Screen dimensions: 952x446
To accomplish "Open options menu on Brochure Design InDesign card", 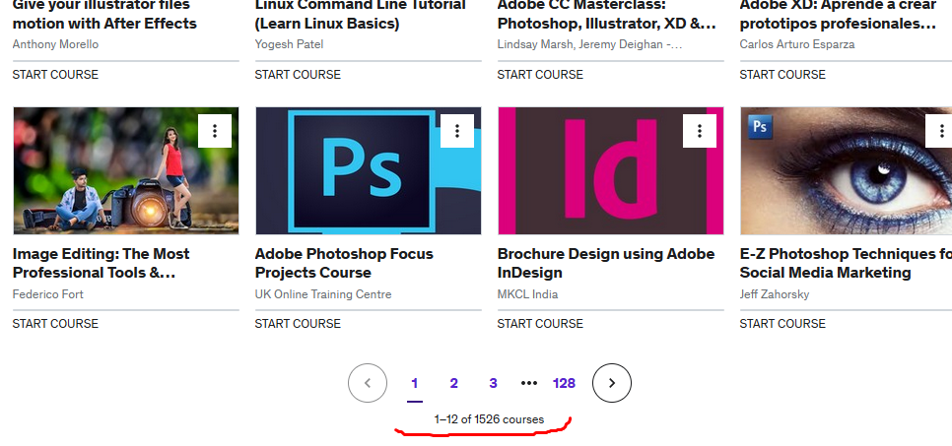I will coord(700,131).
